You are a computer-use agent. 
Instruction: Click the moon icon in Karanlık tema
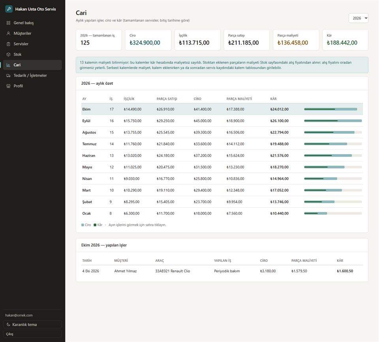tap(8, 324)
